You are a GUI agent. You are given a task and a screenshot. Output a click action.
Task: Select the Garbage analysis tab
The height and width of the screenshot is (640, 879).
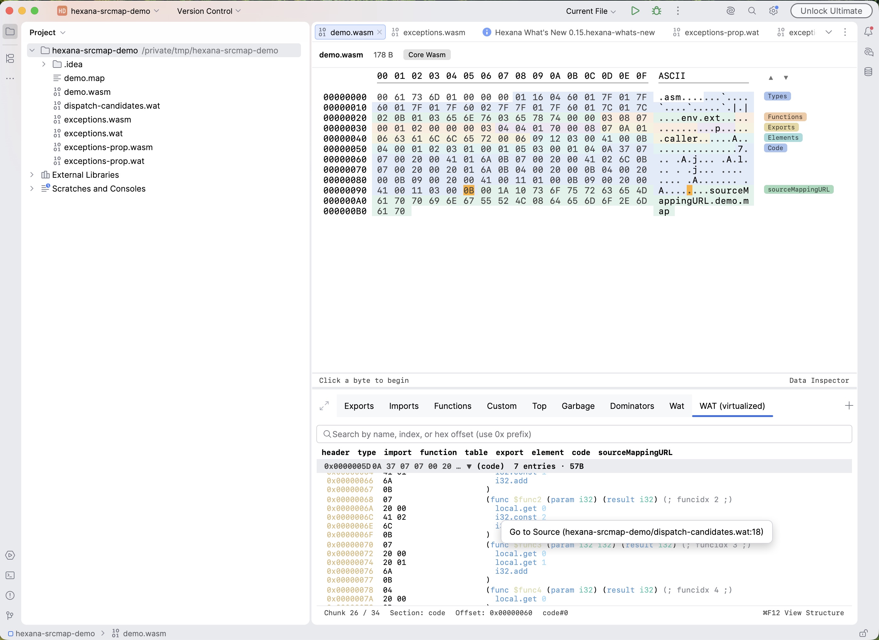pos(578,406)
